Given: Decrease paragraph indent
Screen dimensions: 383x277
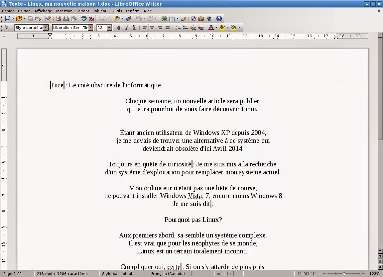Looking at the screenshot, I should [x=193, y=28].
